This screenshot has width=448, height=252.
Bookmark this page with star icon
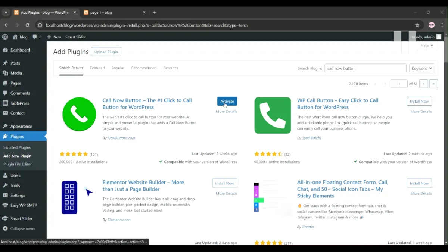[x=417, y=25]
